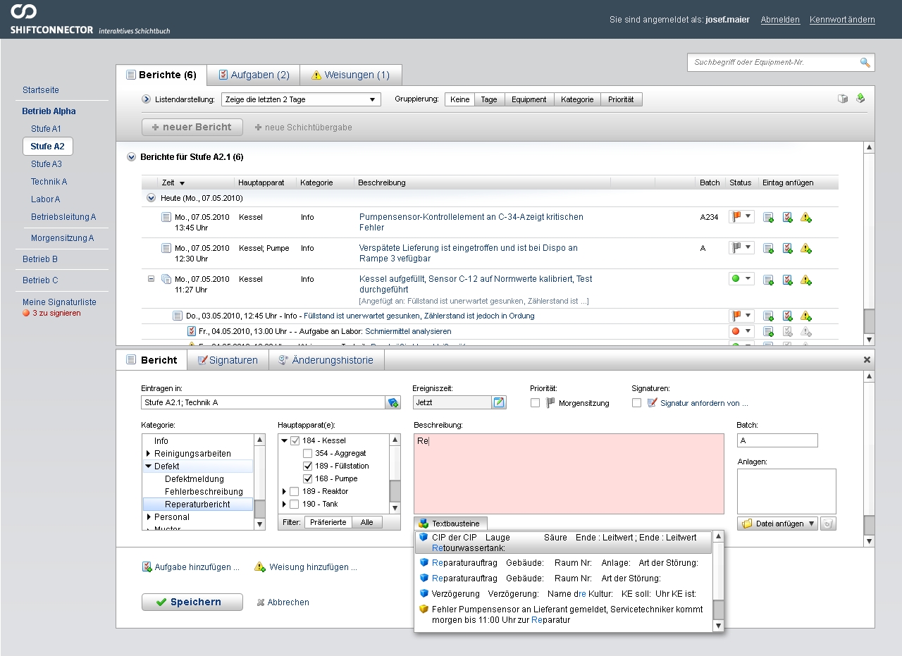Append a task to the A234 batch row
Image resolution: width=902 pixels, height=656 pixels.
click(x=788, y=218)
